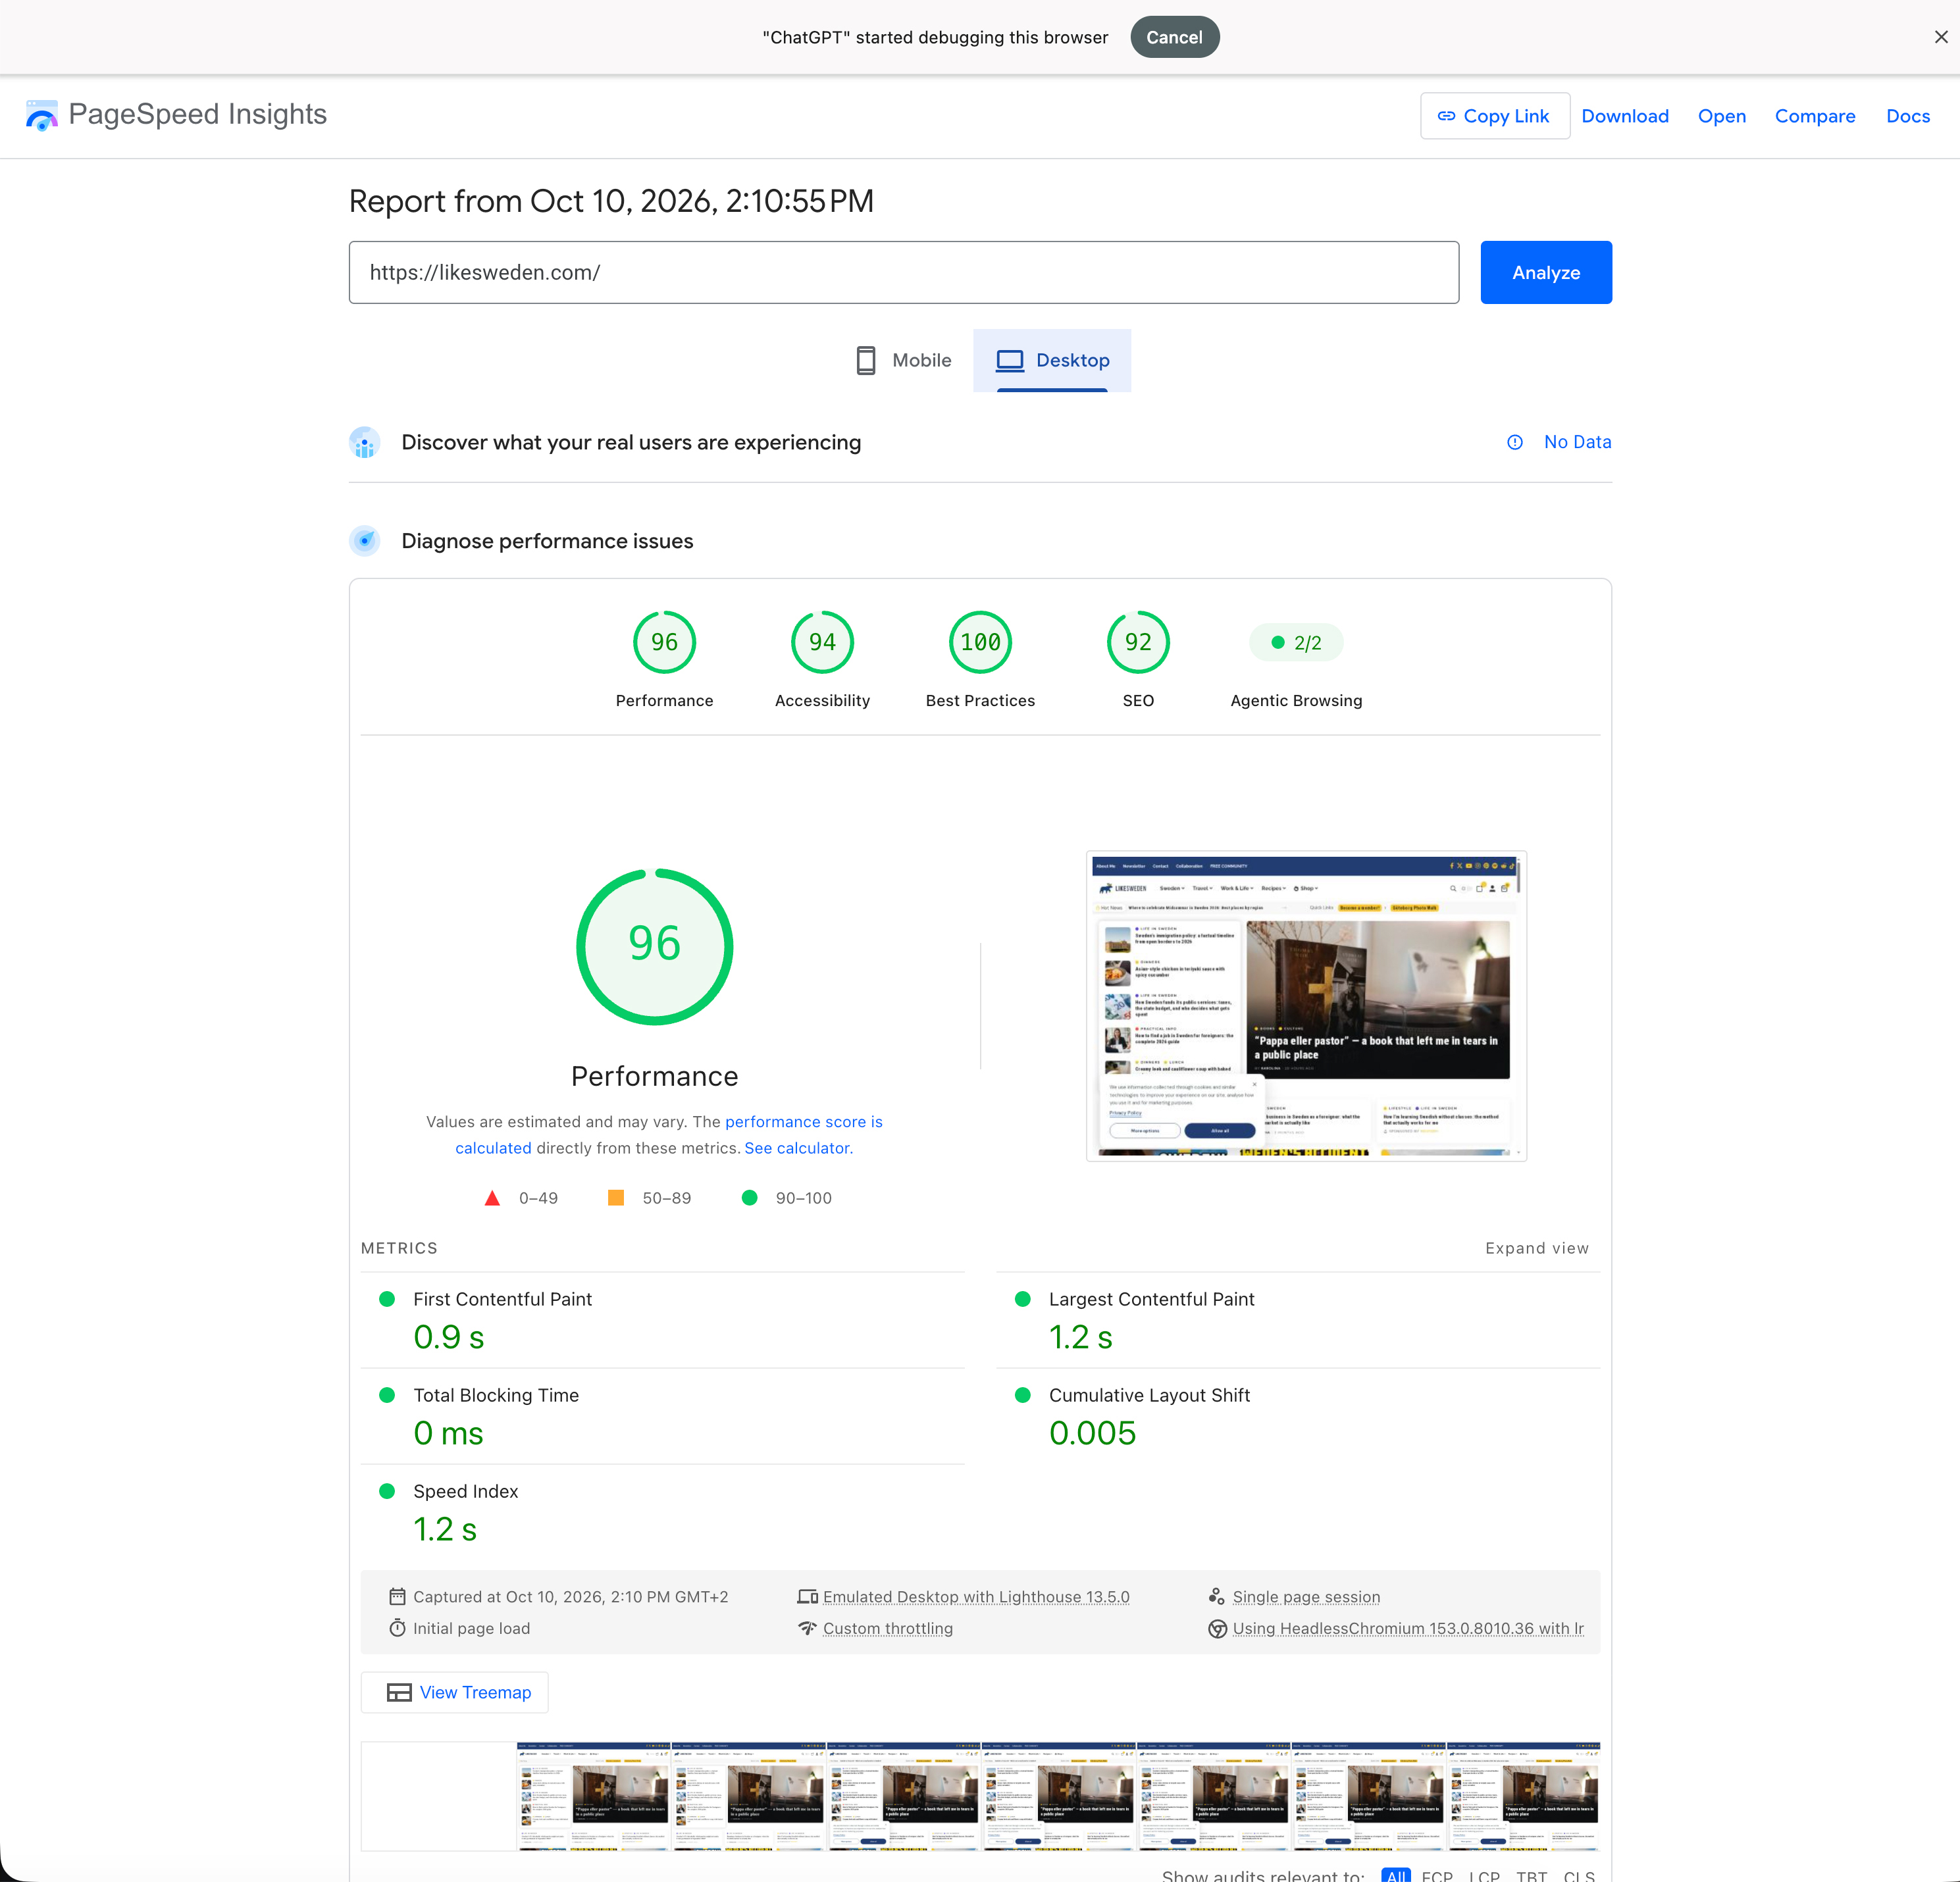Switch to the Mobile tab
Image resolution: width=1960 pixels, height=1882 pixels.
tap(904, 360)
